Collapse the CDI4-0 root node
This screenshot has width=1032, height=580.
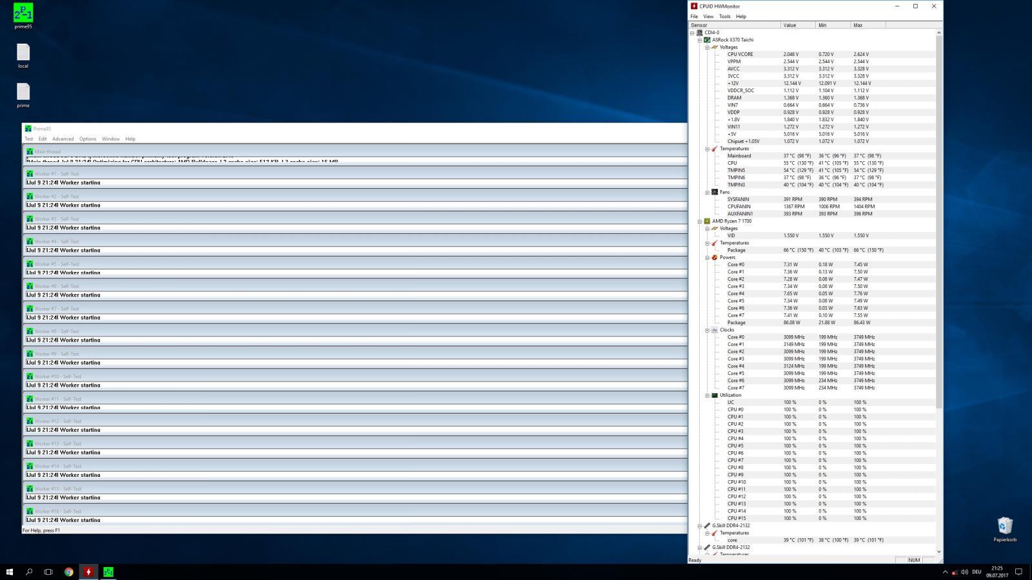click(692, 33)
